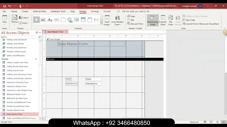Open the Fonts dropdown

pos(24,23)
